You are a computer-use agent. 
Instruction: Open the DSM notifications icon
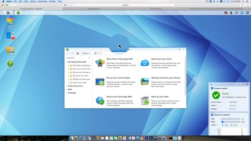226,13
